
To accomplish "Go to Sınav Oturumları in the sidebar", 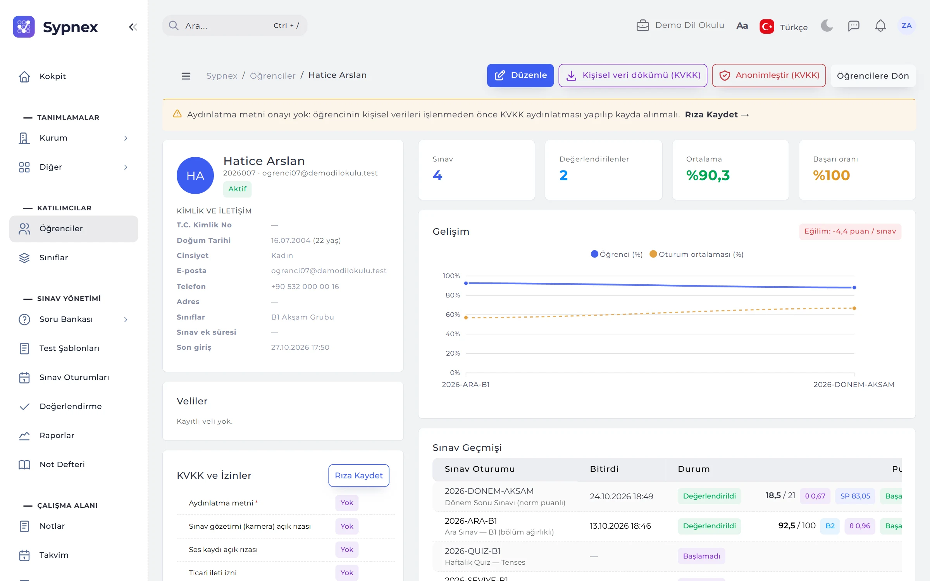I will click(x=74, y=377).
